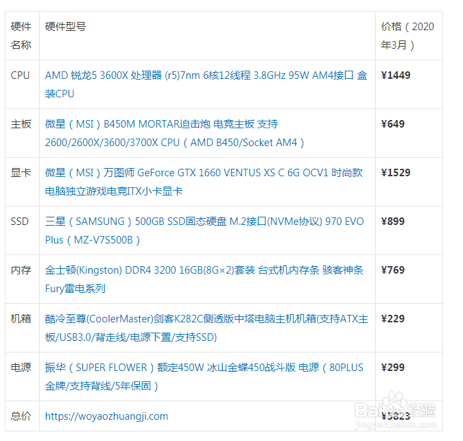
Task: Visit the woyaozhuangji.com link
Action: [x=106, y=416]
